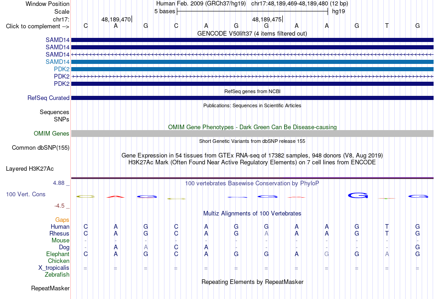Click the RepeatMasker track label

50,288
